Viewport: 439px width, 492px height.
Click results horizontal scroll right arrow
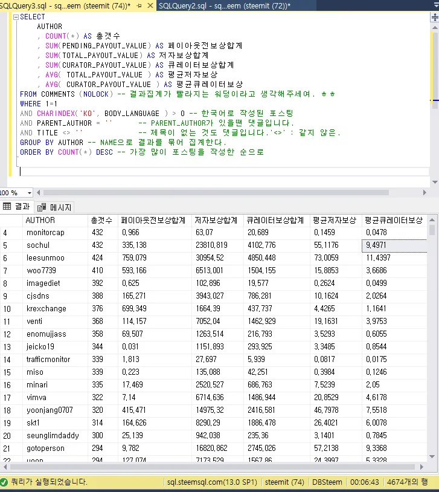[x=421, y=467]
